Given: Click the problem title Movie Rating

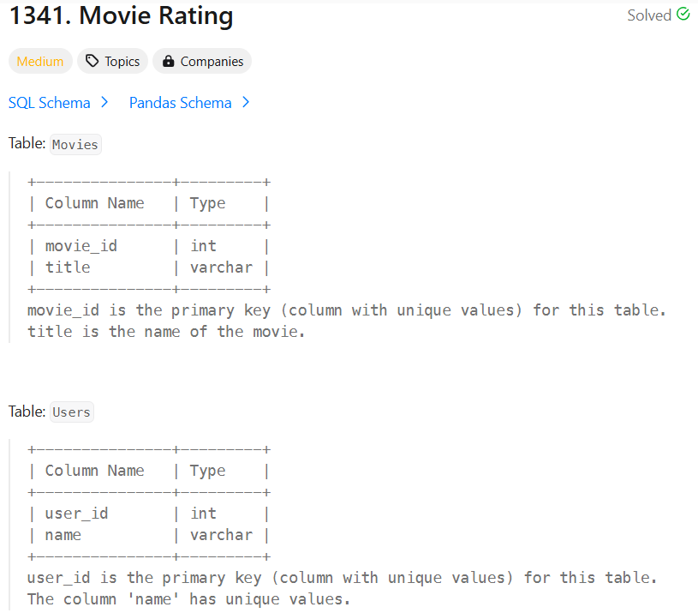Looking at the screenshot, I should (120, 15).
